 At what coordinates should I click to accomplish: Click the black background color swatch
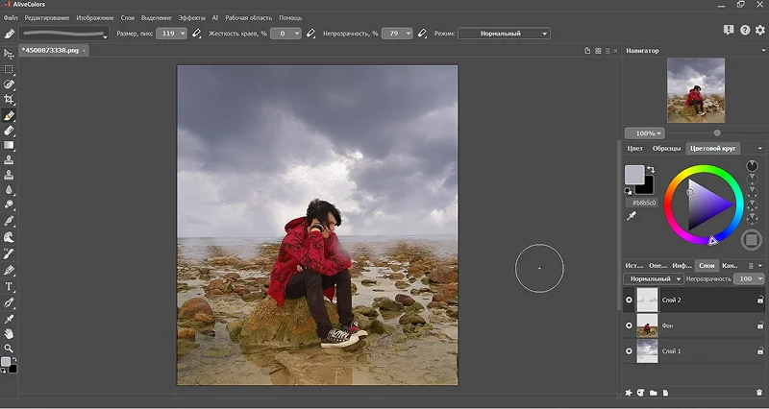coord(647,187)
